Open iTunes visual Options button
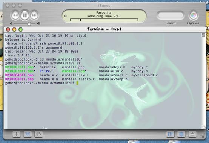The width and height of the screenshot is (209, 143). (x=194, y=15)
